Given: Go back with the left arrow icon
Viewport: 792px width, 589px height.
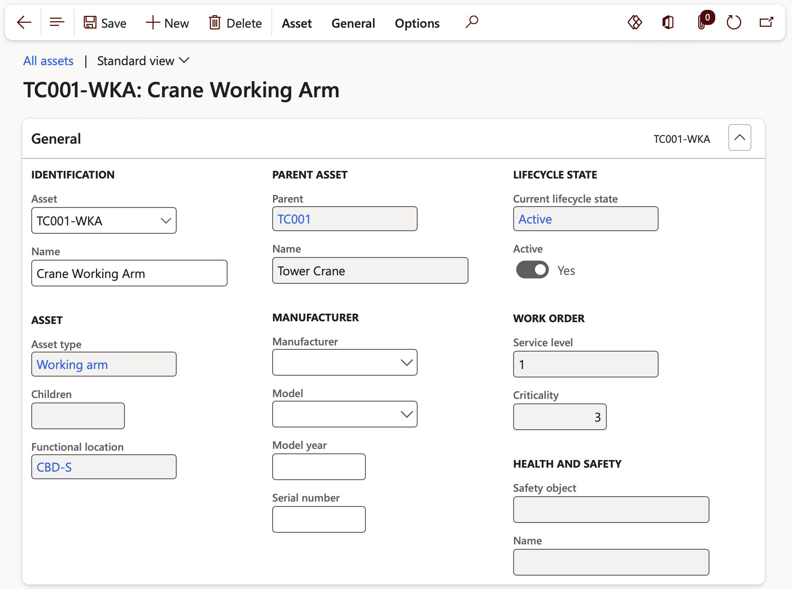Looking at the screenshot, I should (24, 22).
